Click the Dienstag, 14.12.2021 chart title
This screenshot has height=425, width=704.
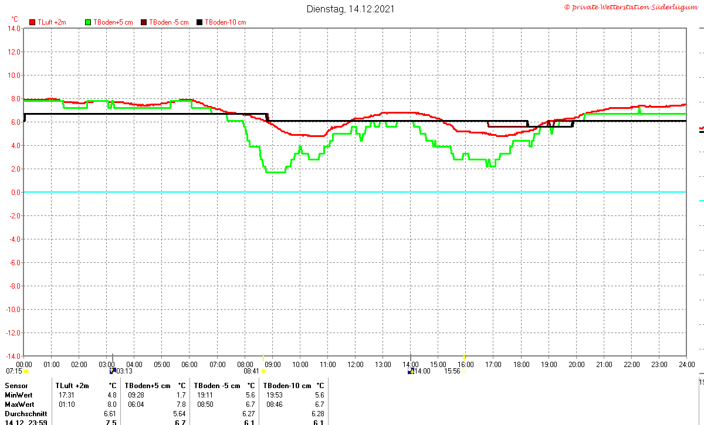click(x=351, y=9)
